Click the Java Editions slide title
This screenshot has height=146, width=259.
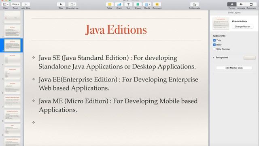(116, 30)
